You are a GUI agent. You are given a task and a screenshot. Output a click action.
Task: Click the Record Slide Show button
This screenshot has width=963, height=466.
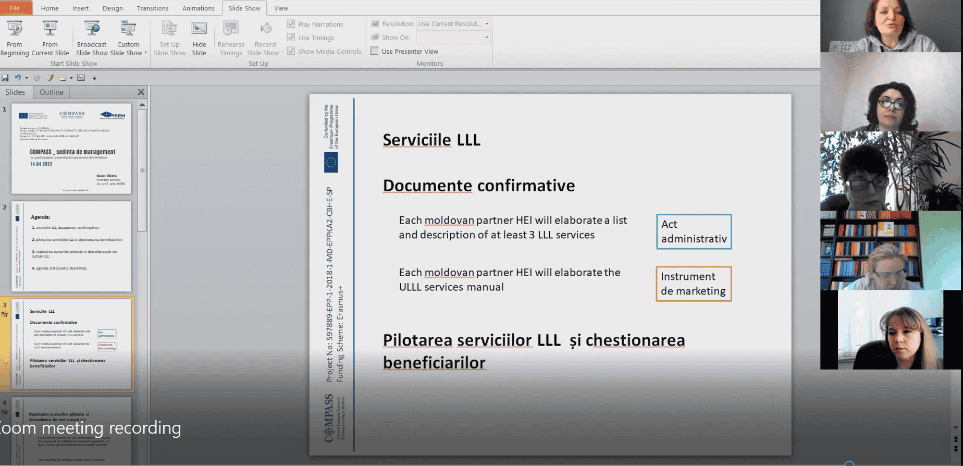click(265, 38)
